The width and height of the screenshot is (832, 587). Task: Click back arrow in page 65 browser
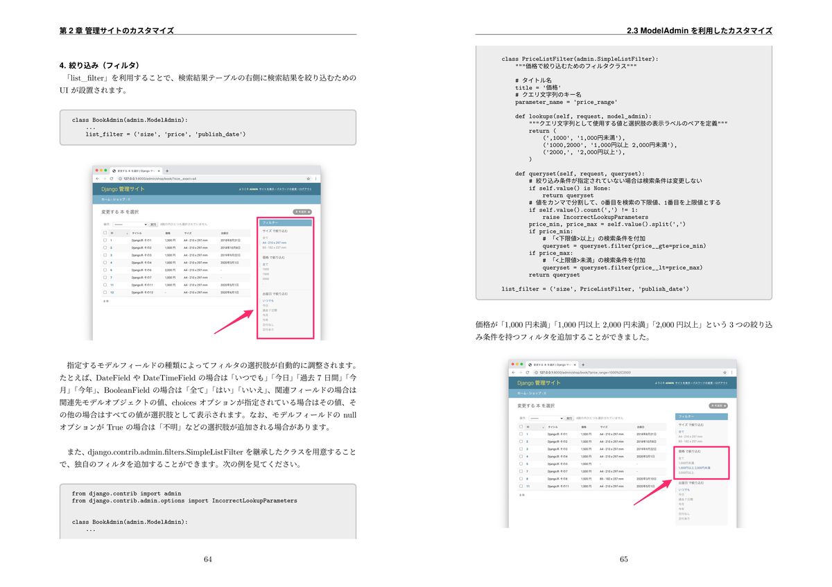tap(513, 372)
